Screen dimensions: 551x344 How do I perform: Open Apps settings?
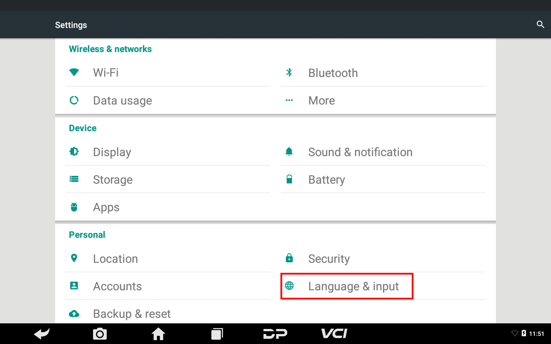click(x=168, y=207)
